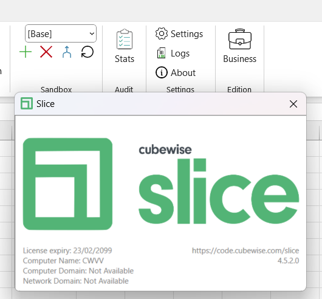
Task: Create a new sandbox with the green plus
Action: [26, 52]
